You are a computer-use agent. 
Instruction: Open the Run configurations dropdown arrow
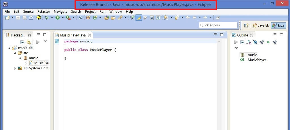[63, 18]
